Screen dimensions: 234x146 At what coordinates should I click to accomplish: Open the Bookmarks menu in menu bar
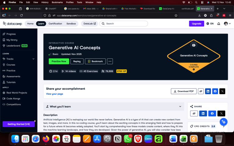point(57,2)
